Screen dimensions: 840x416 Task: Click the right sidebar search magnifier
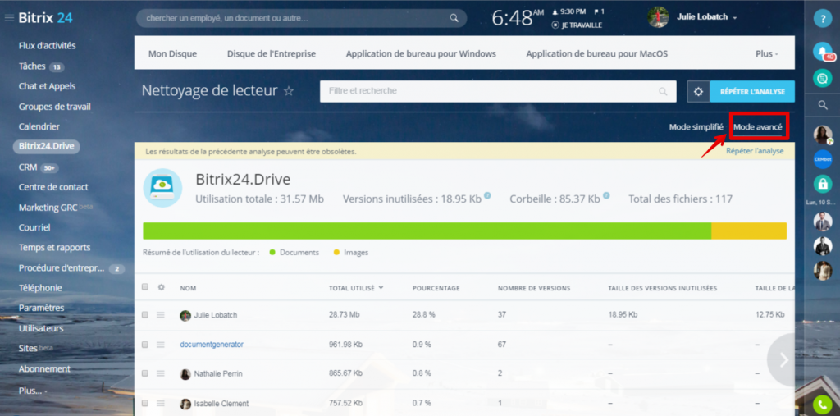823,106
